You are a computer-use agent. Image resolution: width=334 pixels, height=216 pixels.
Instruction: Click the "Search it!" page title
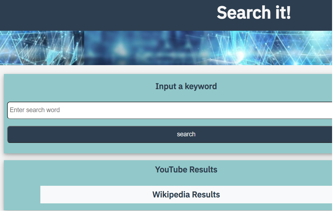[x=253, y=13]
